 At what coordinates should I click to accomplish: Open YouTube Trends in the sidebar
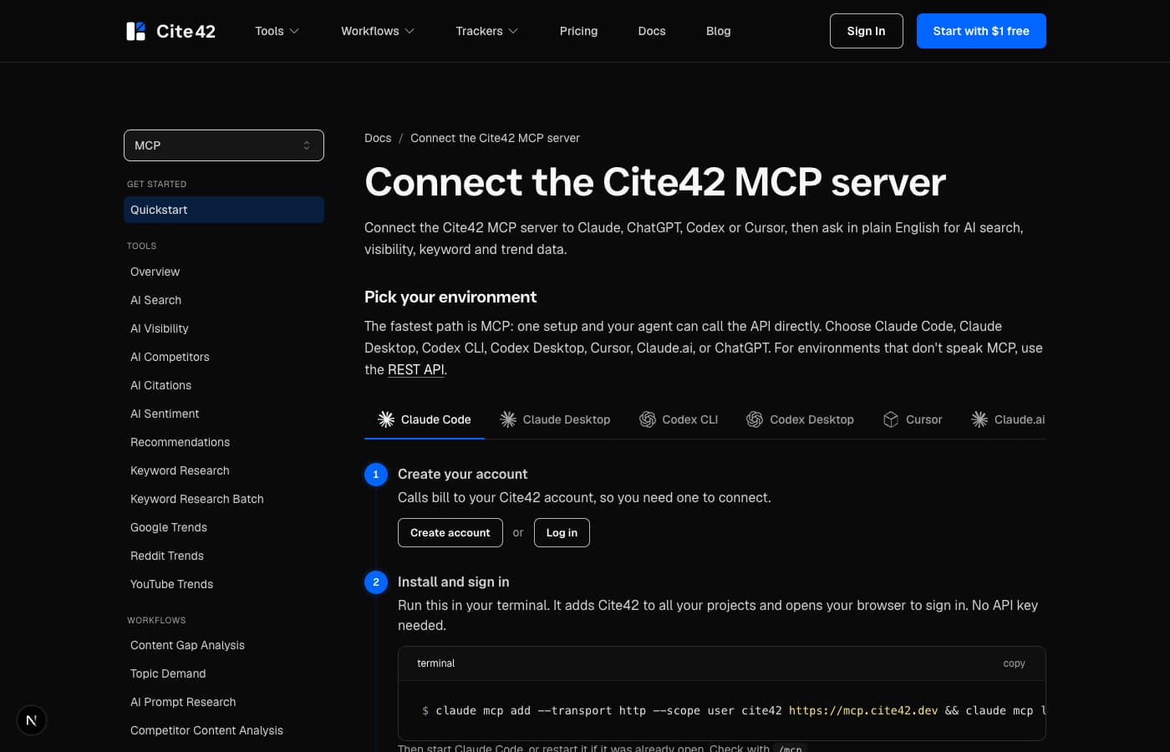pos(224,584)
